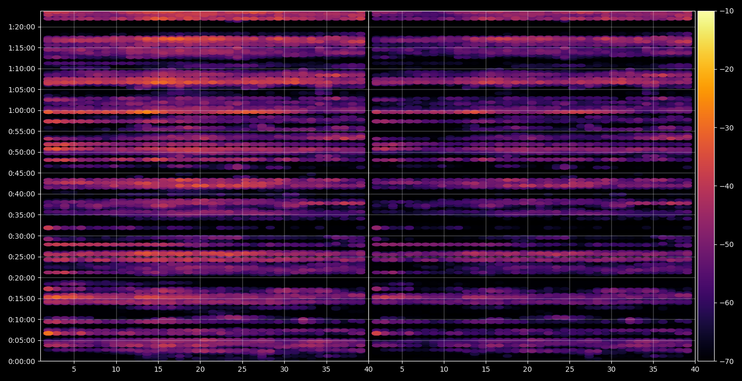Screen dimensions: 742x381
Task: Select the −60 colorbar tick label
Action: 726,303
